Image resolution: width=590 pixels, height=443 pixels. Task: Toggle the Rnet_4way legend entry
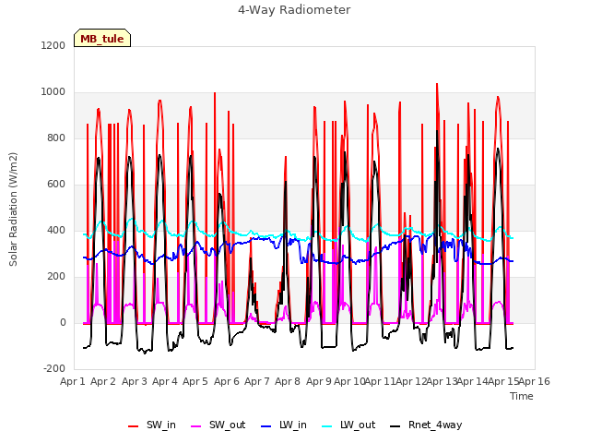coord(426,425)
